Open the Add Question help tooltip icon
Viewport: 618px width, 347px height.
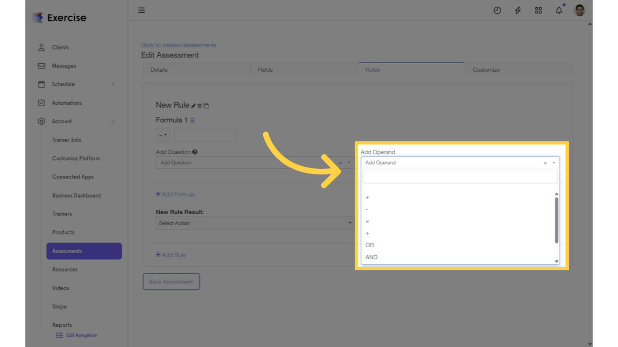[195, 152]
